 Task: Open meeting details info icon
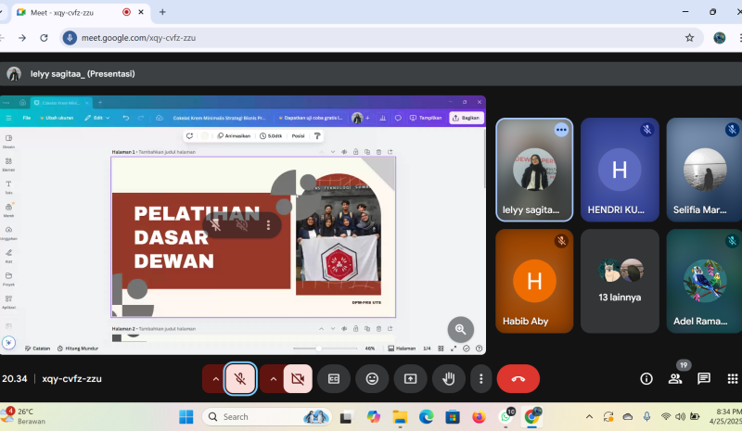pyautogui.click(x=647, y=378)
